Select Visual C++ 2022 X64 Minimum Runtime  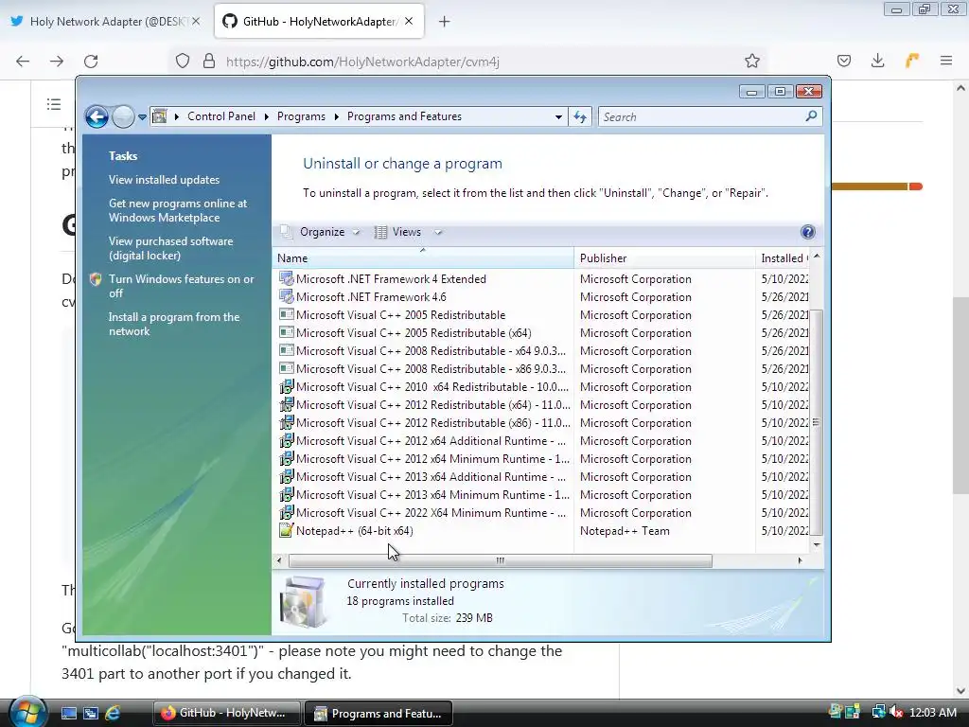431,512
